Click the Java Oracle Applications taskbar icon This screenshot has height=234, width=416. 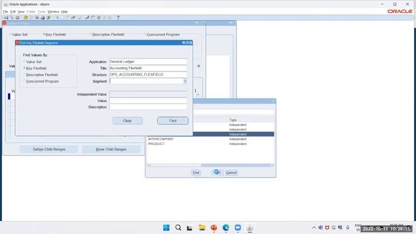pyautogui.click(x=250, y=227)
